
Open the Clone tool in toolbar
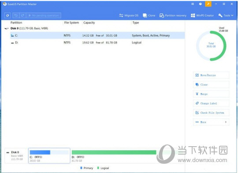149,15
